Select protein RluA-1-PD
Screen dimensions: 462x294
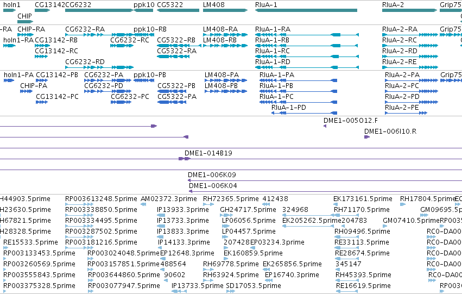[x=304, y=113]
